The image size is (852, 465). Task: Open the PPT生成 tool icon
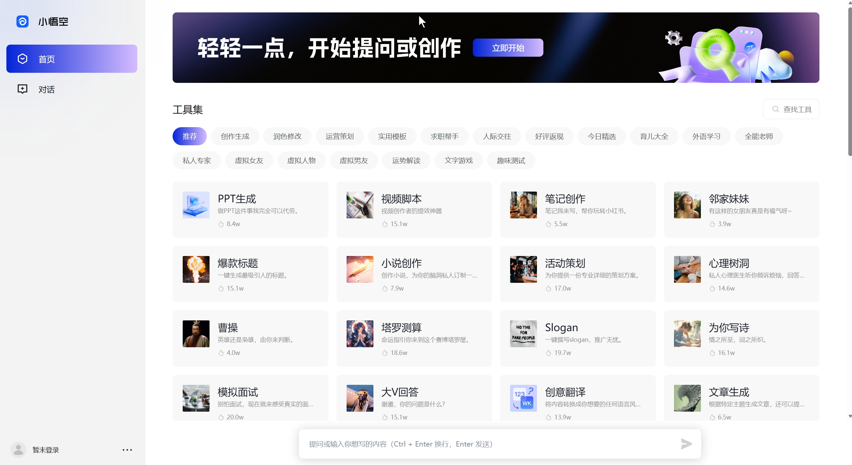(196, 205)
